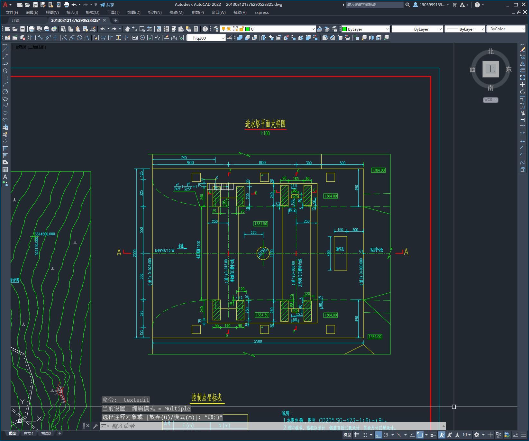
Task: Select the Circle tool in draw toolbar
Action: [5, 92]
